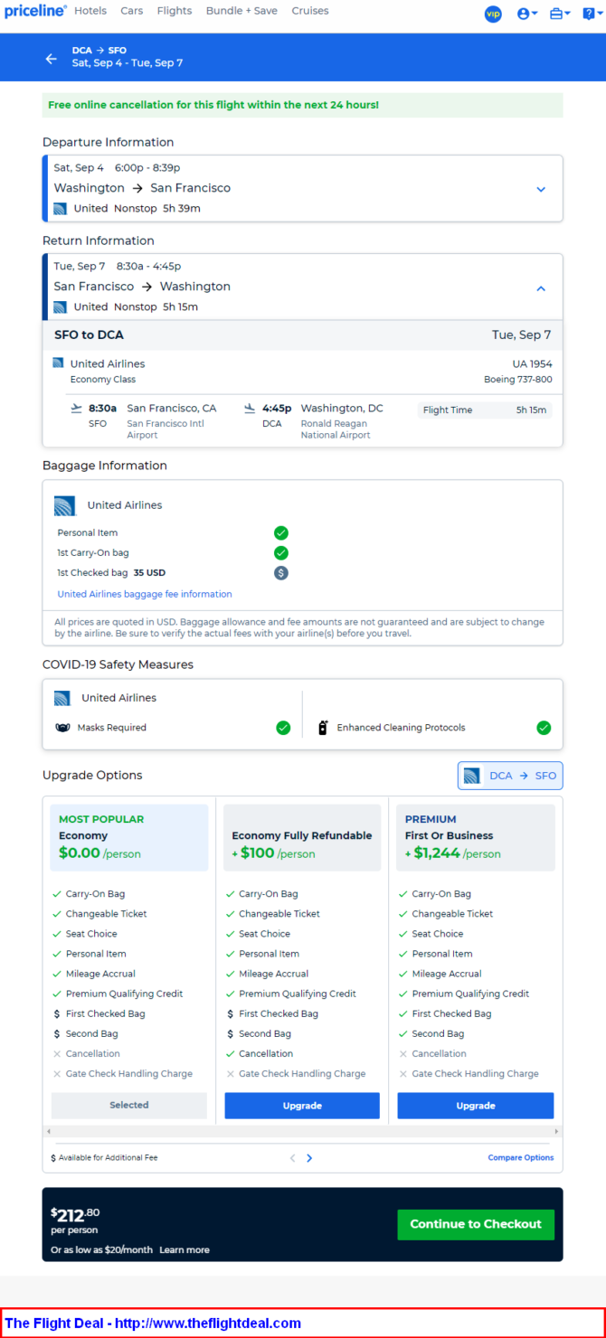
Task: Select the DCA → SFO upgrade tab
Action: 510,776
